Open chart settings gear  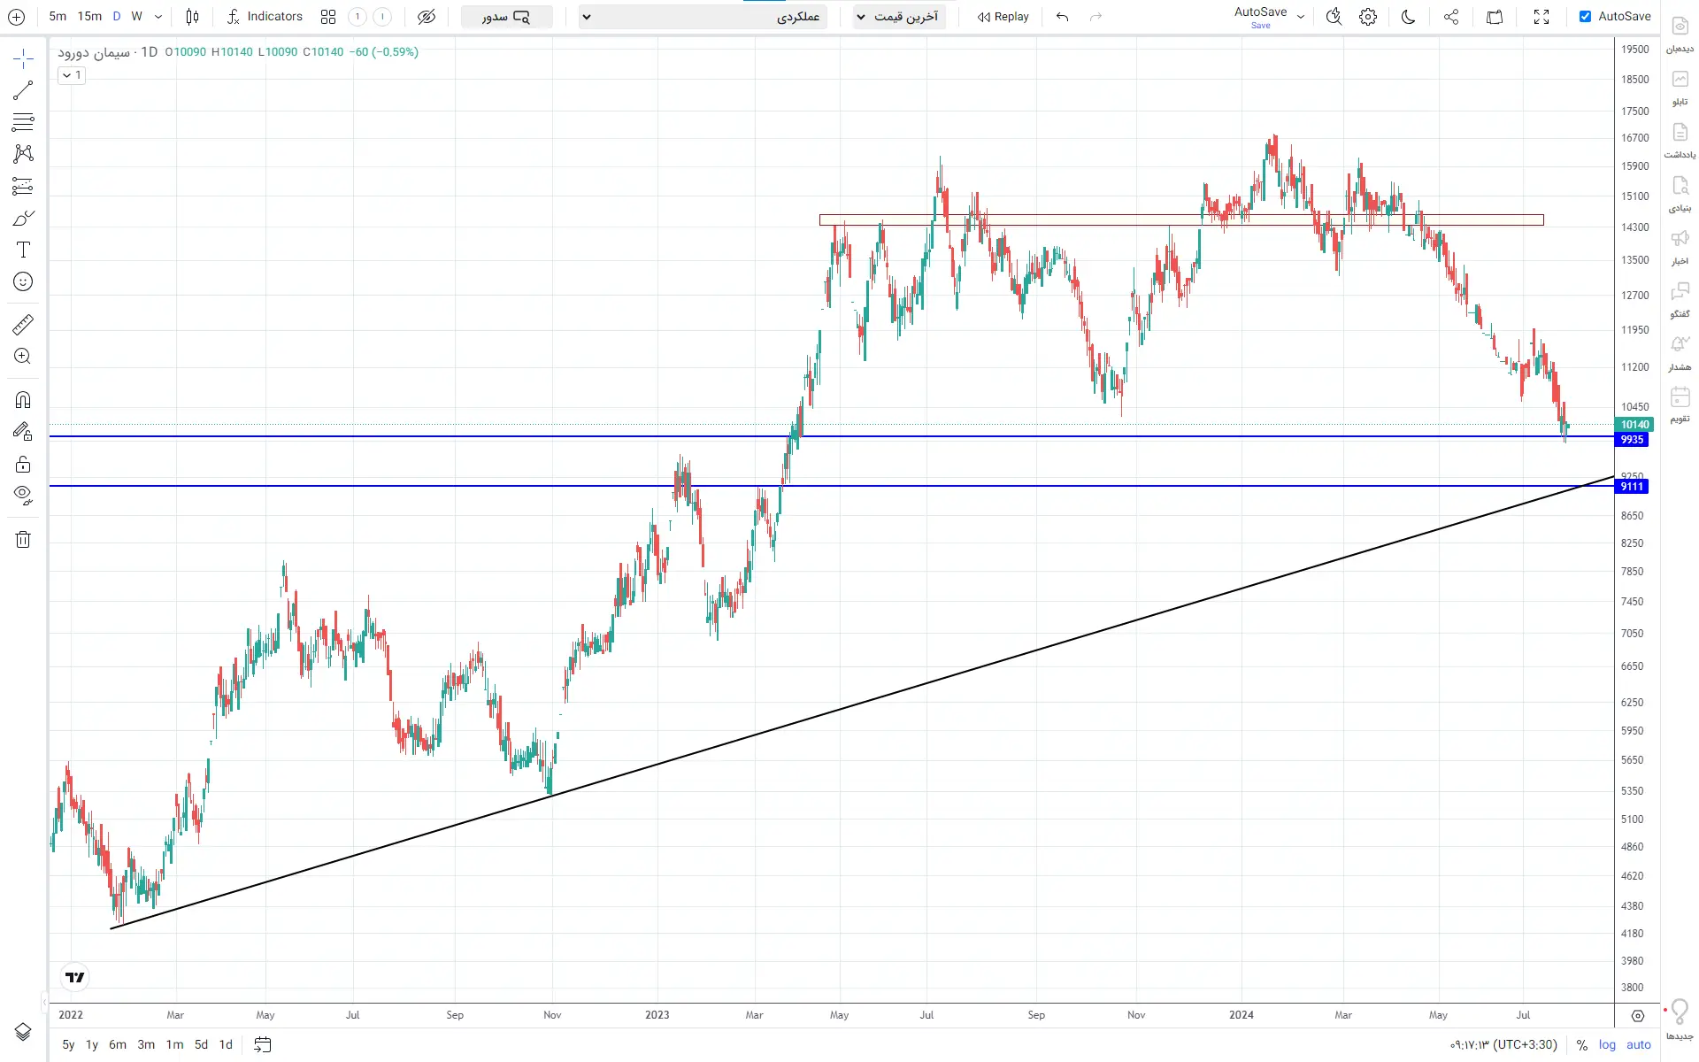(x=1368, y=17)
